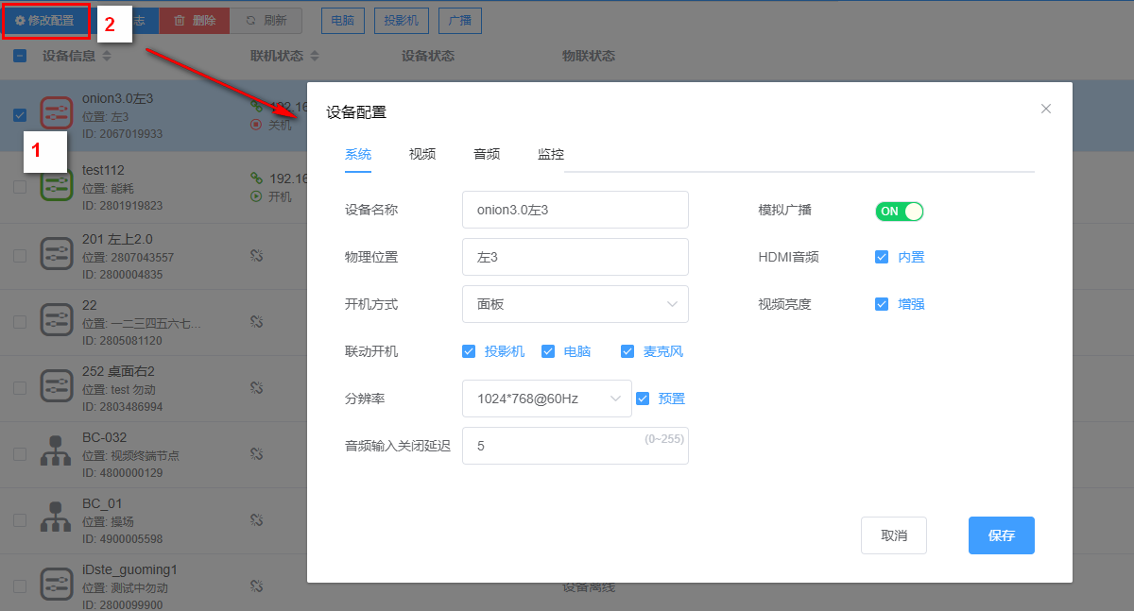Click the 201 左上2.0 device icon
The image size is (1134, 611).
pos(57,253)
